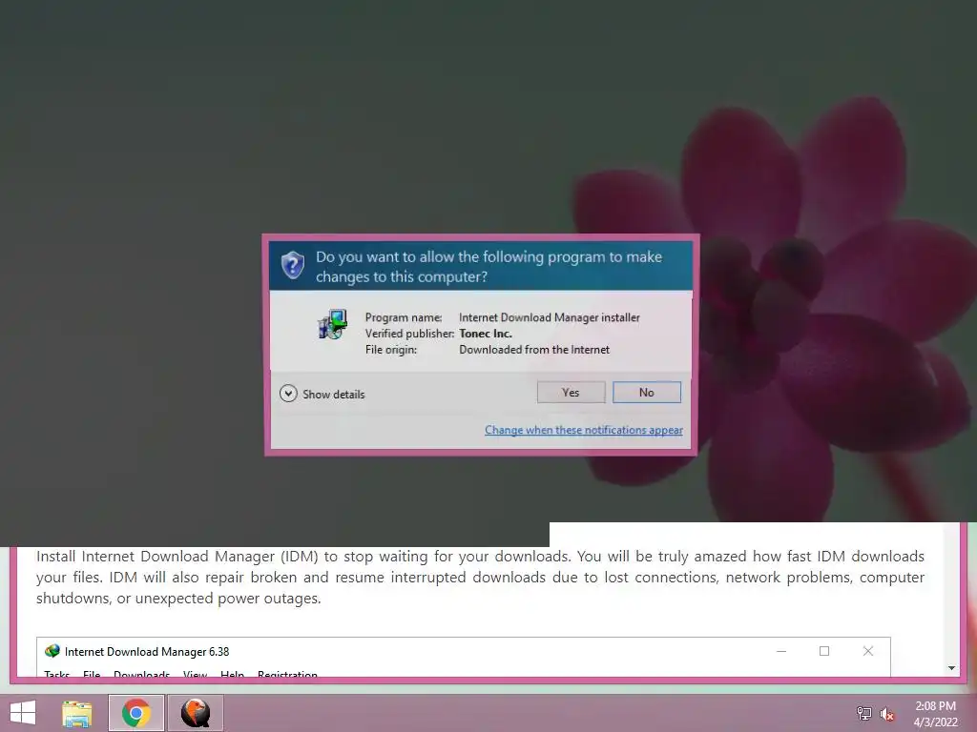Click No in the UAC prompt
Screen dimensions: 977x732
[646, 392]
